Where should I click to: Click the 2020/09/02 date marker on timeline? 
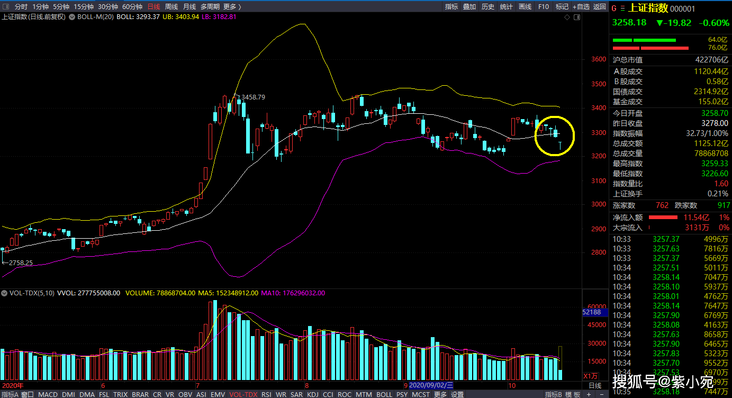[431, 386]
